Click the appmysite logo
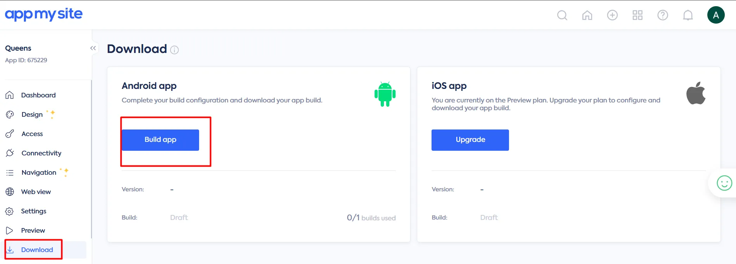 pyautogui.click(x=44, y=14)
